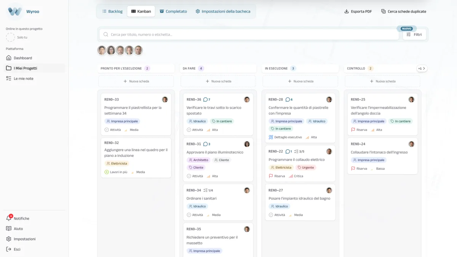Open the Completato tab

pyautogui.click(x=173, y=11)
